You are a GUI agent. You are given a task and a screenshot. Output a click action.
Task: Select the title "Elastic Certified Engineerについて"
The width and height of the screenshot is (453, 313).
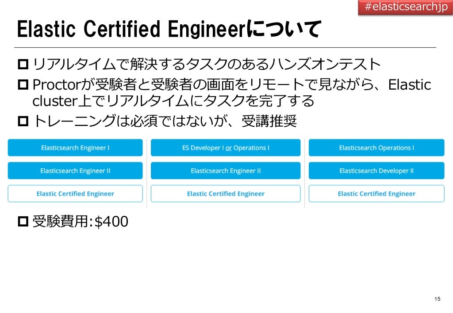[169, 29]
